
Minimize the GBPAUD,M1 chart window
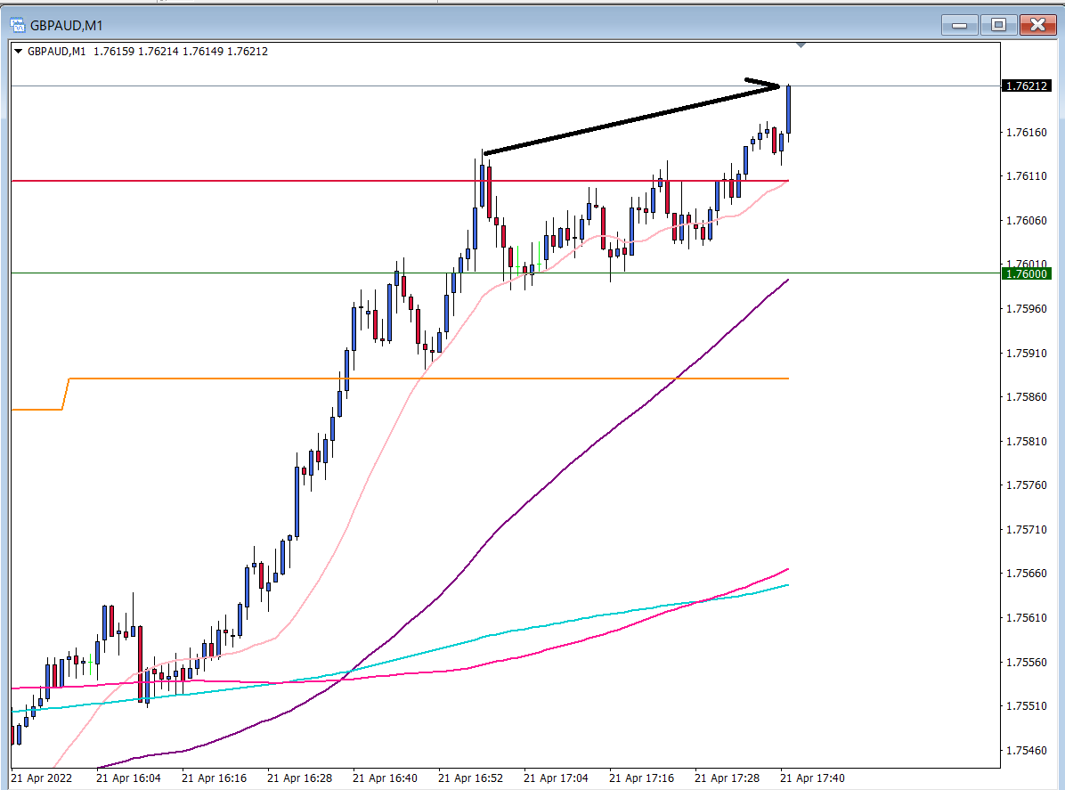960,25
